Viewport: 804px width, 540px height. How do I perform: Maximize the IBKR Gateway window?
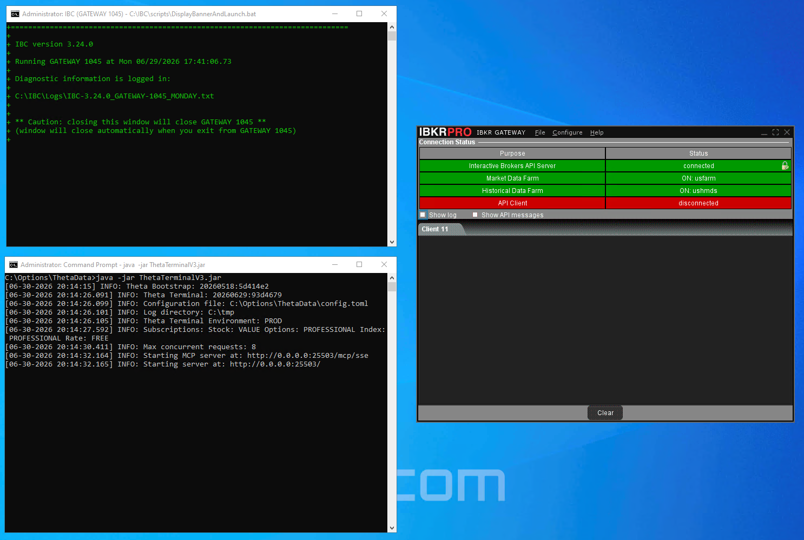coord(775,132)
